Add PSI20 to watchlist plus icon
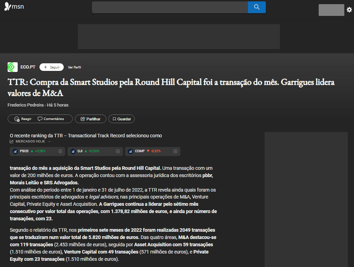Image resolution: width=354 pixels, height=267 pixels. point(60,151)
